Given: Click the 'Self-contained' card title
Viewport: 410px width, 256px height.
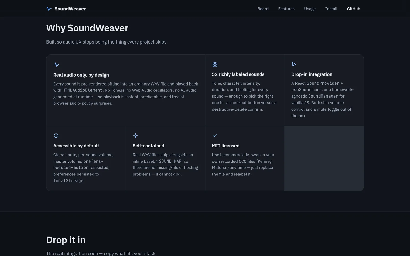Looking at the screenshot, I should [148, 146].
